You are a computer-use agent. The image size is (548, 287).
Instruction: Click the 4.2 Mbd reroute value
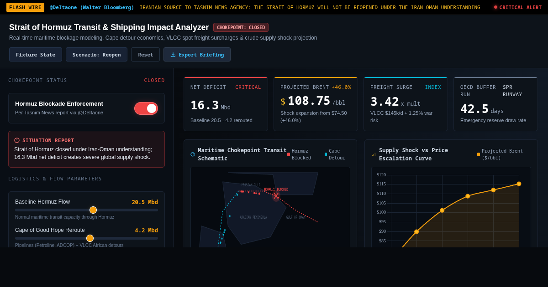(146, 230)
